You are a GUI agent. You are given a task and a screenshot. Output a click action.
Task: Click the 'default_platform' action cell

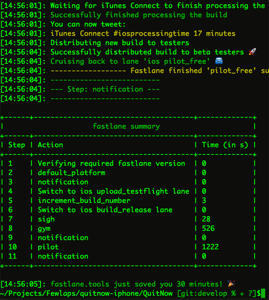[72, 173]
